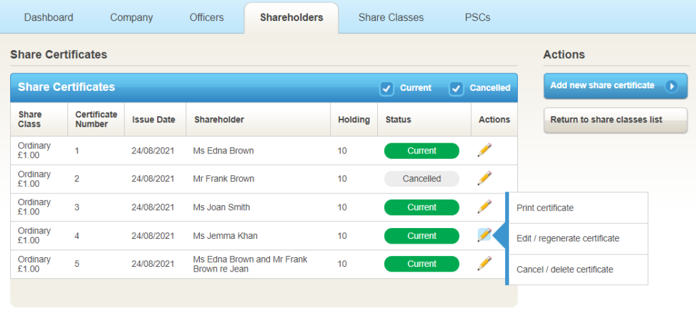Switch to the PSCs tab
696x317 pixels.
[477, 17]
